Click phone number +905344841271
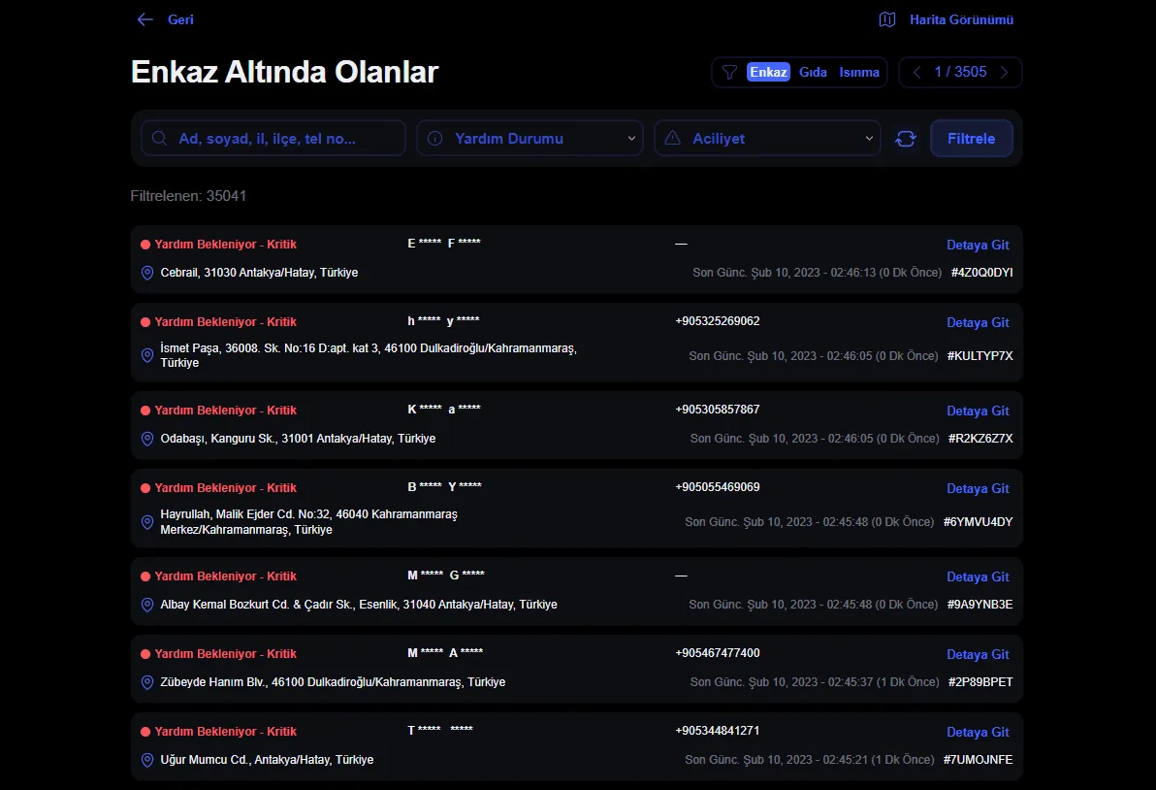This screenshot has width=1156, height=790. [718, 730]
